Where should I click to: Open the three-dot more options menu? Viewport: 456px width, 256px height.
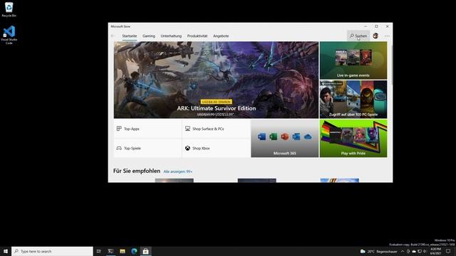tap(387, 36)
